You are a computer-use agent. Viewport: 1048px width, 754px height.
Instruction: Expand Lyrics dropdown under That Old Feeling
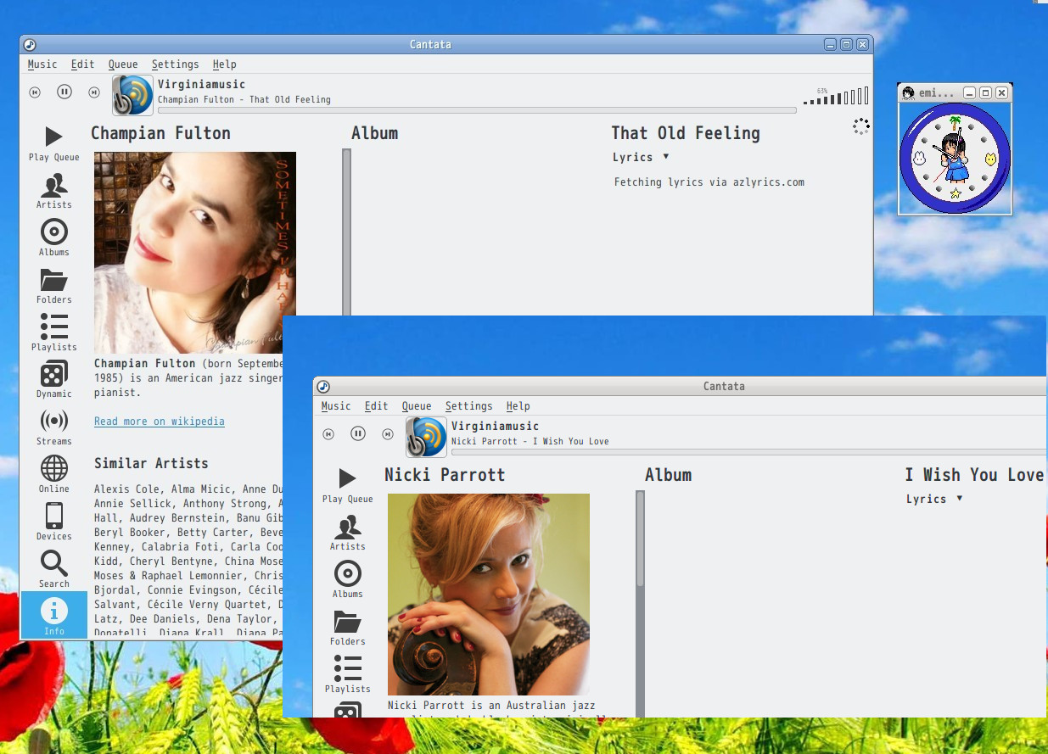(666, 157)
